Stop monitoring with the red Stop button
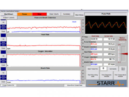 40,14
